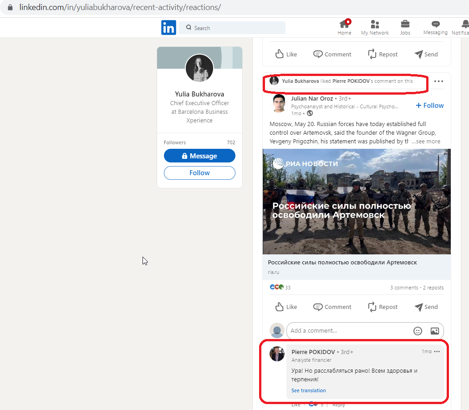
Task: Go to Jobs in navigation
Action: click(405, 27)
